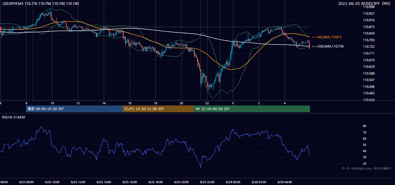Click the 200 SMA label 110.756
The width and height of the screenshot is (395, 185).
[x=328, y=47]
